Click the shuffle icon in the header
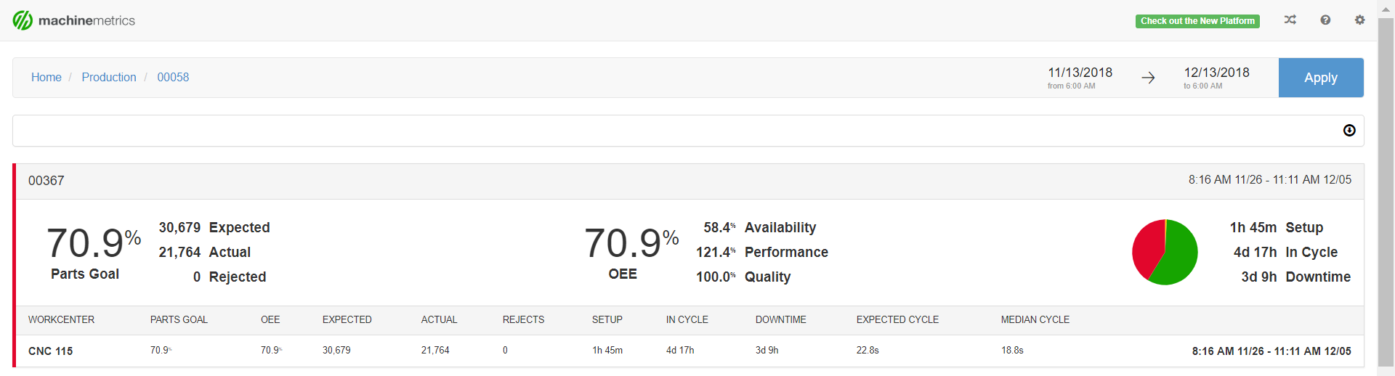This screenshot has height=376, width=1395. coord(1290,20)
